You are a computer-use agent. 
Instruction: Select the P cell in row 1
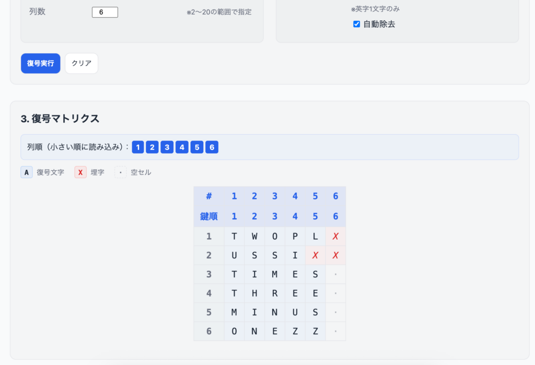coord(295,237)
